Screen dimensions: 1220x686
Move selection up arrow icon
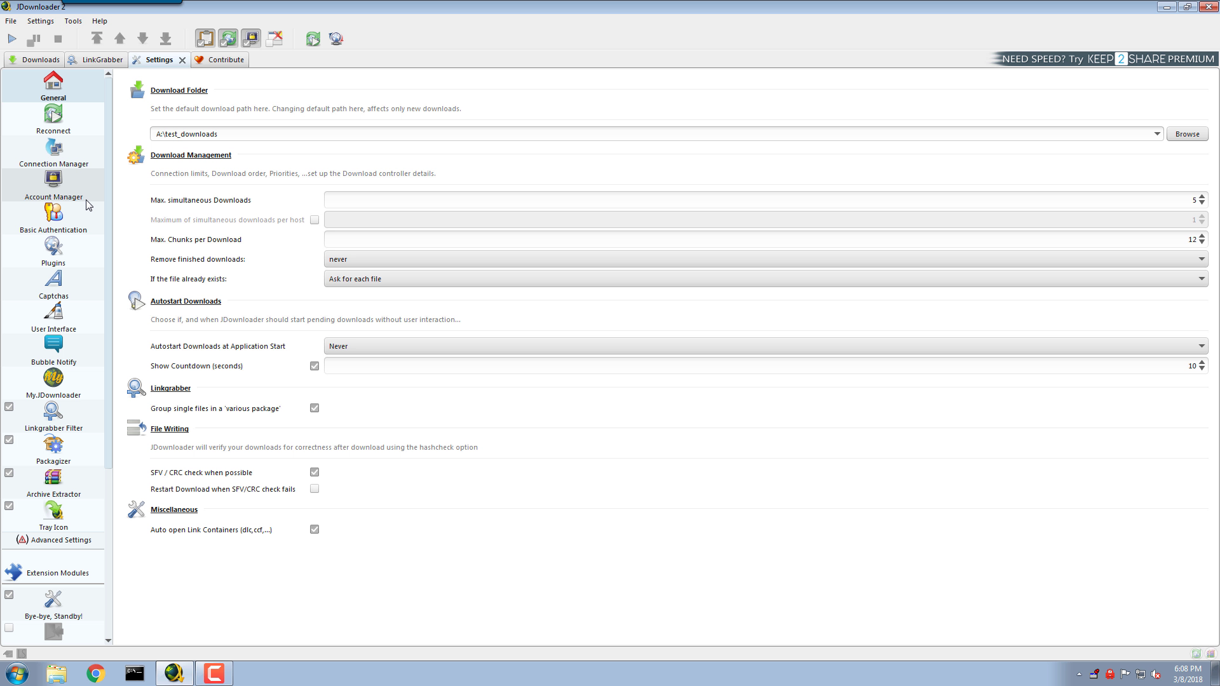[119, 39]
